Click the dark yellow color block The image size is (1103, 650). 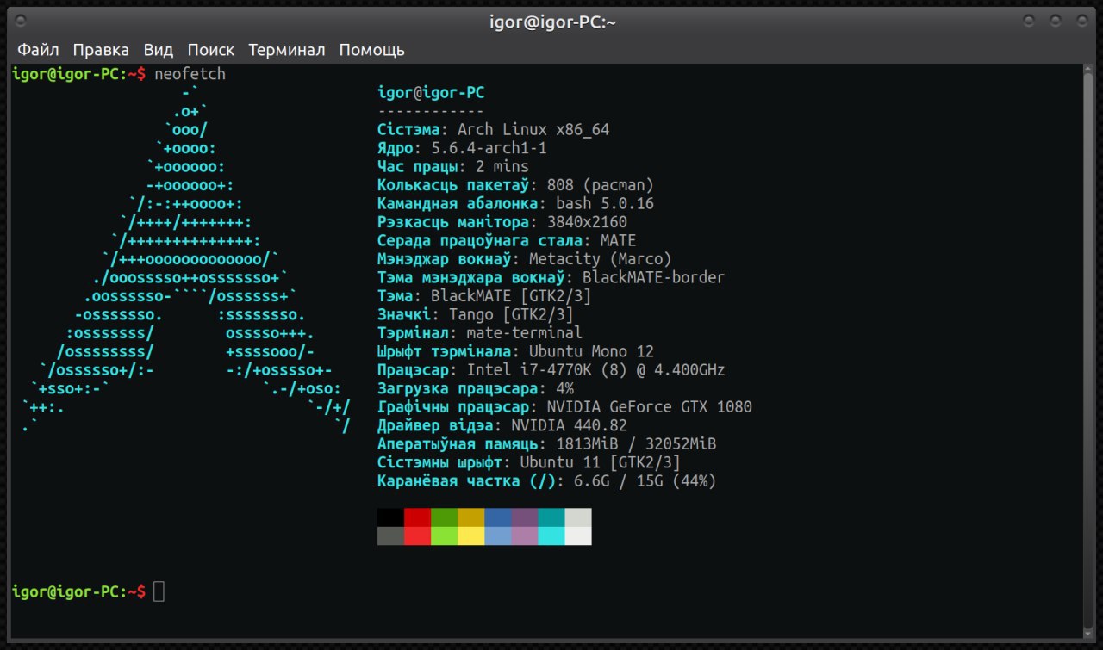[x=470, y=517]
